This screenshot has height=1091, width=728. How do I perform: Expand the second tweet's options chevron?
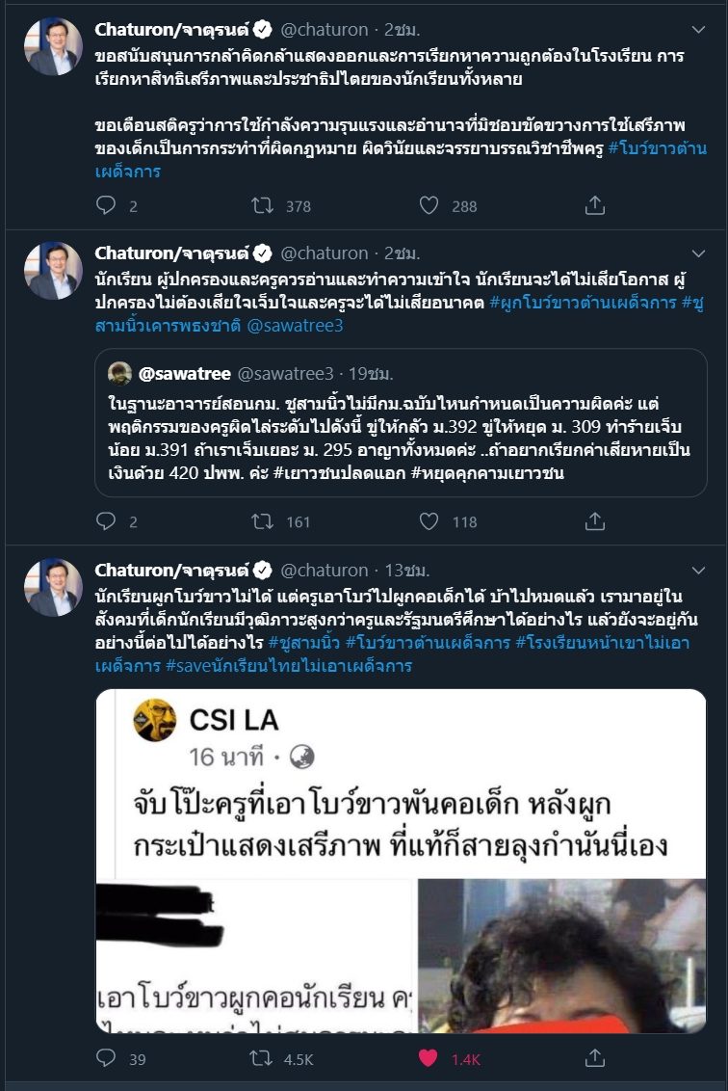click(x=698, y=253)
